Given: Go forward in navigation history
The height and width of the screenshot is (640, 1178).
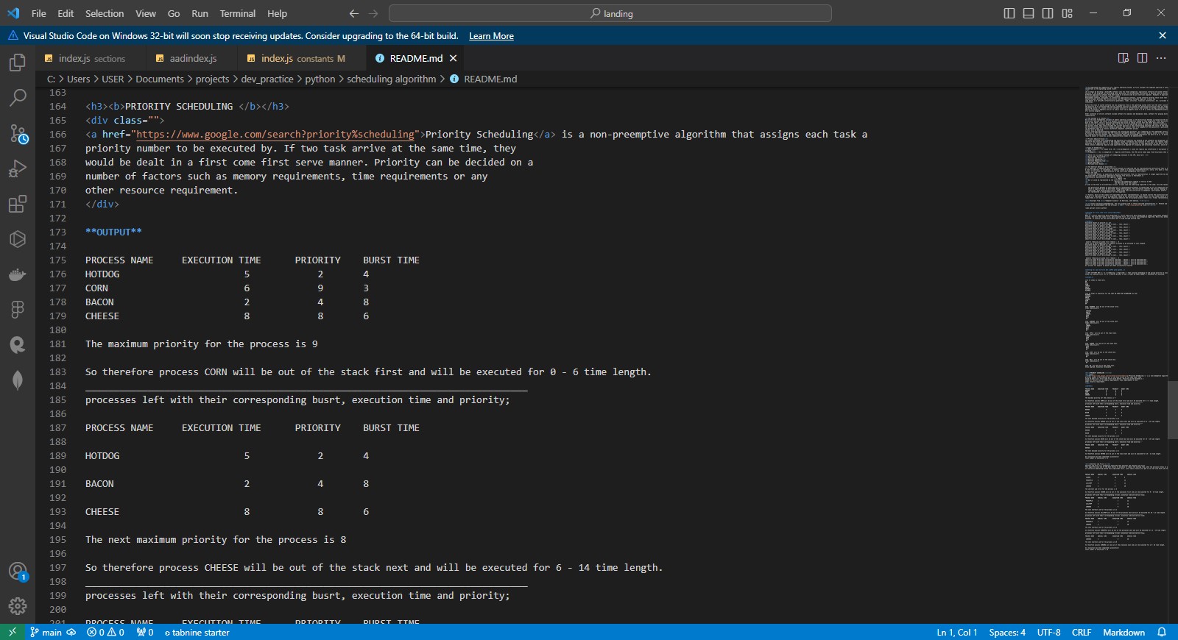Looking at the screenshot, I should (x=373, y=13).
